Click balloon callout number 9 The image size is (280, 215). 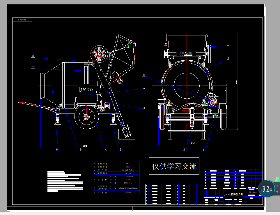pyautogui.click(x=143, y=75)
